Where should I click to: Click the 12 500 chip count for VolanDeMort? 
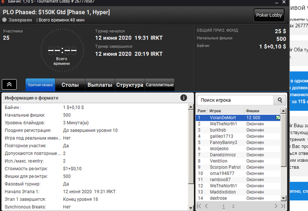[253, 117]
